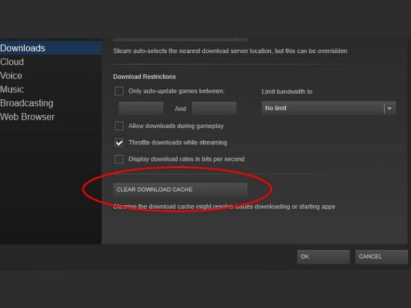Click the auto-update start time field
Image resolution: width=411 pixels, height=308 pixels.
[141, 109]
